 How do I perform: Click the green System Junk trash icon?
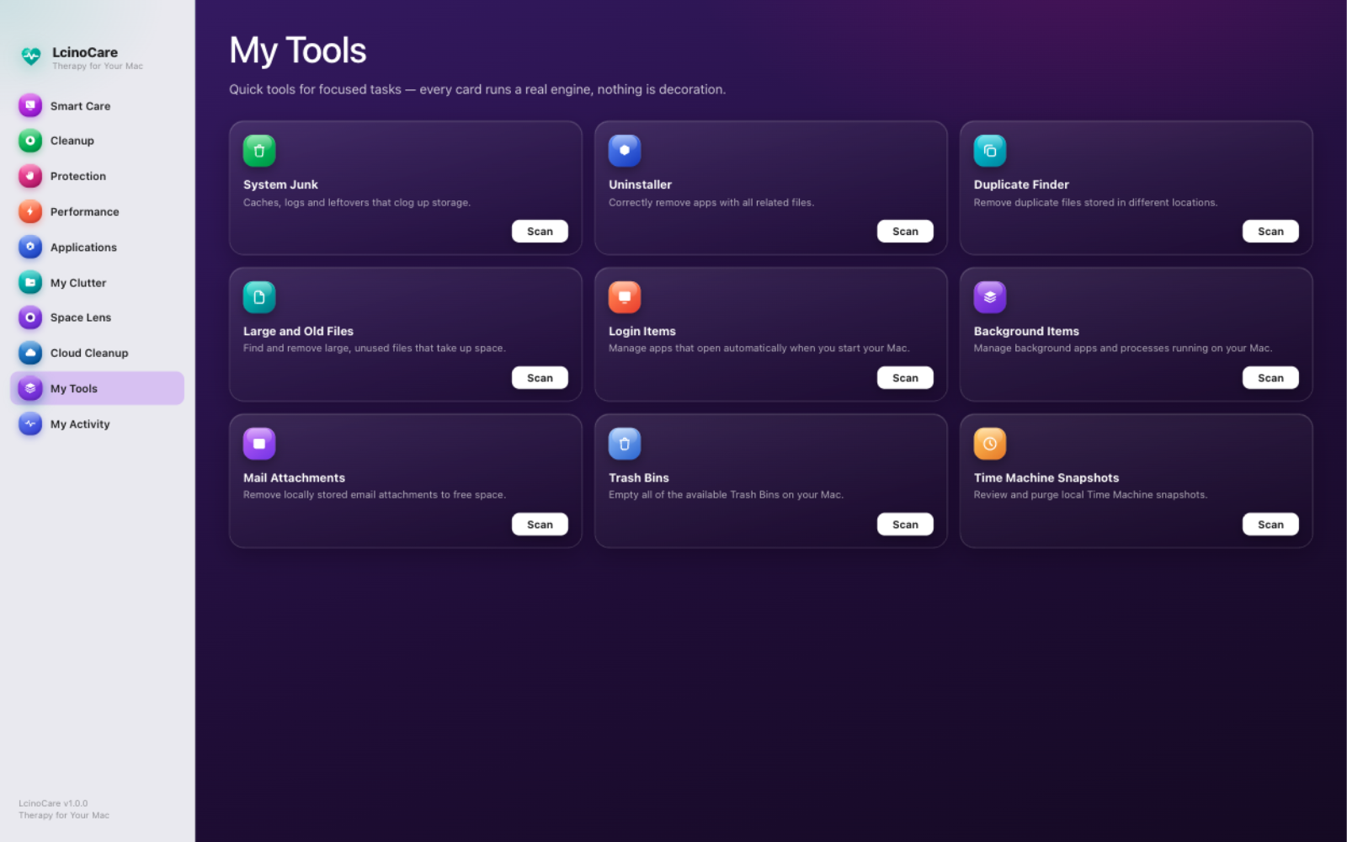coord(259,151)
